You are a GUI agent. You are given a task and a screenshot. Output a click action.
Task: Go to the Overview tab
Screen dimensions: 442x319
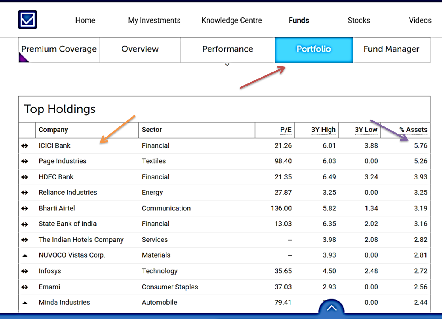tap(140, 49)
